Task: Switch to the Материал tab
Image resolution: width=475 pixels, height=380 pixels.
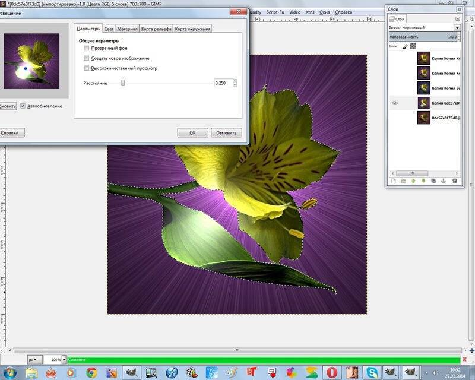Action: pyautogui.click(x=127, y=28)
